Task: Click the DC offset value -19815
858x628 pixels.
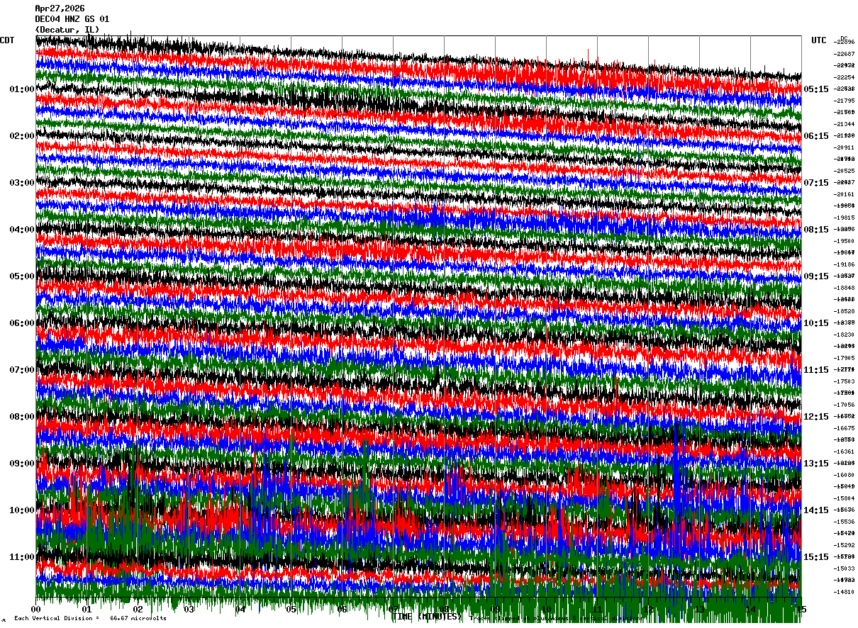Action: tap(845, 218)
